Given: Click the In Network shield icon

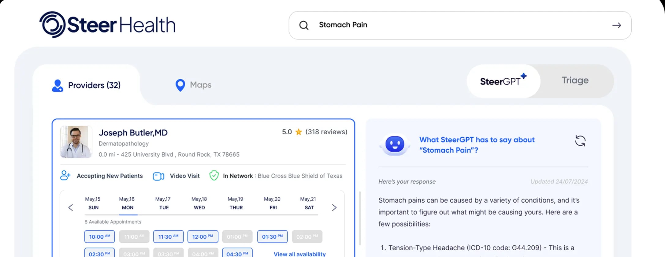Looking at the screenshot, I should pos(214,176).
